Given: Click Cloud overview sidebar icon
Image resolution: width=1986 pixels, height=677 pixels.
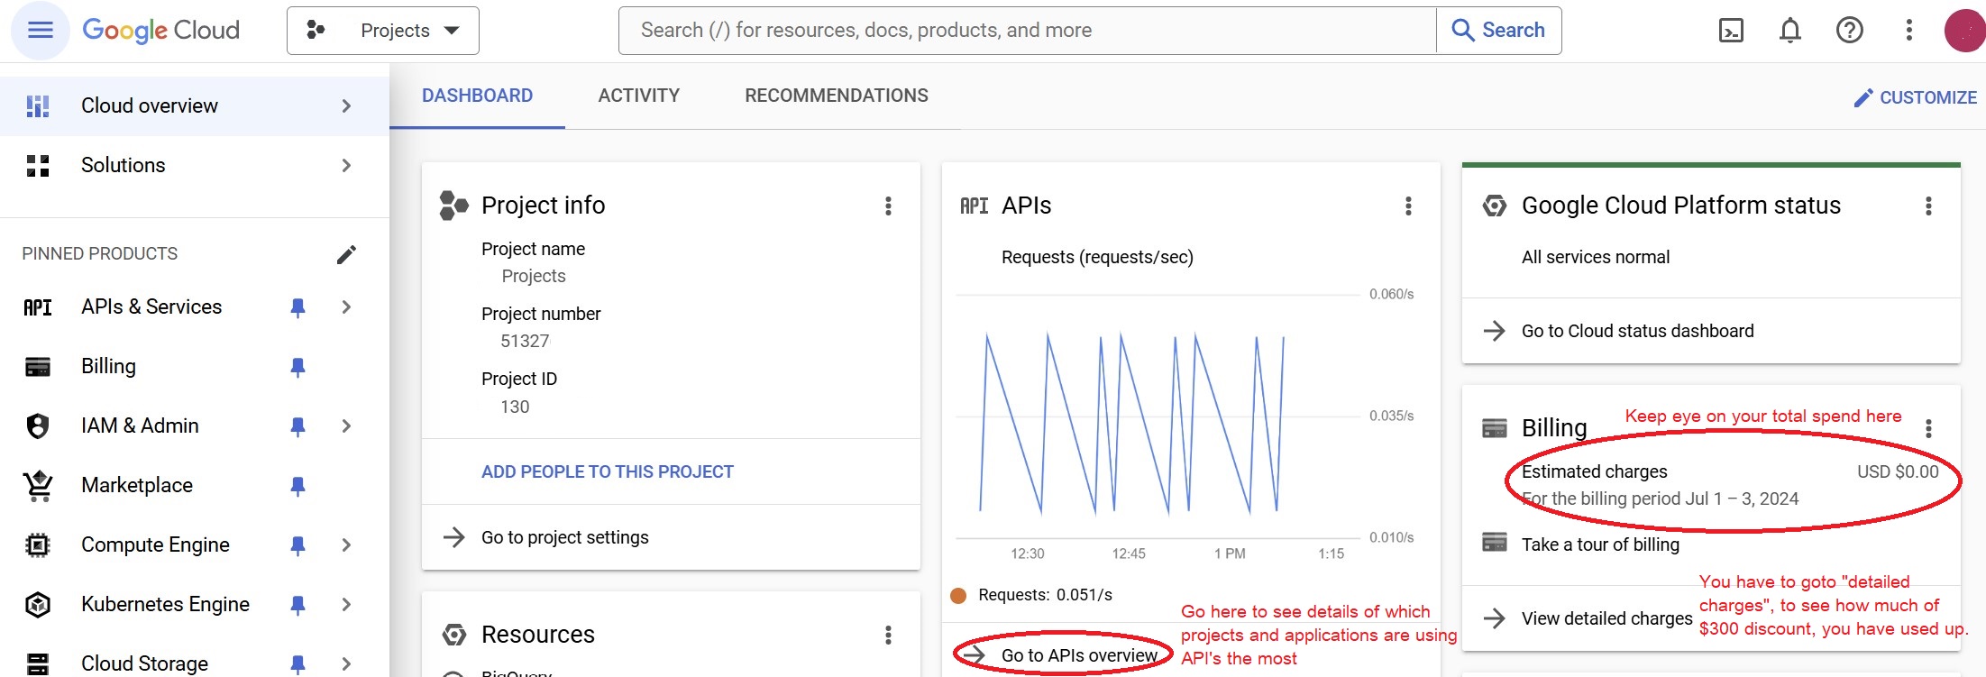Looking at the screenshot, I should tap(38, 106).
